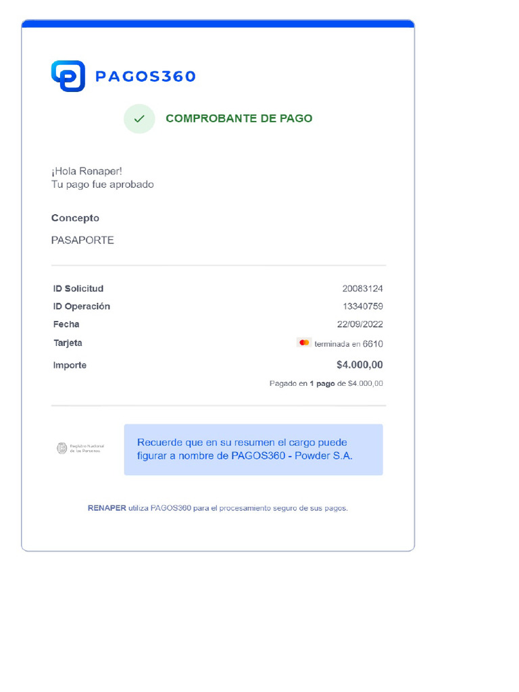
Task: Select the COMPROBANTE DE PAGO heading
Action: 239,119
